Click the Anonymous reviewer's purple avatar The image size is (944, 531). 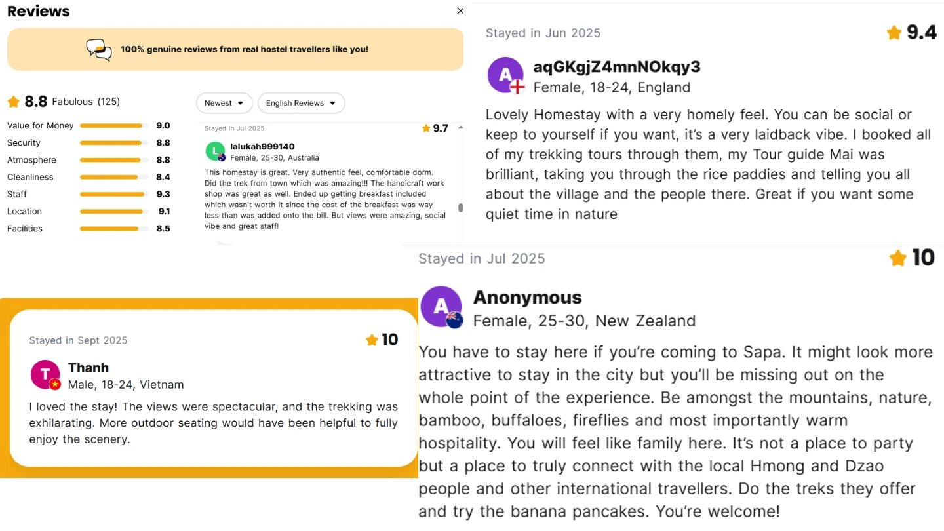[x=441, y=306]
